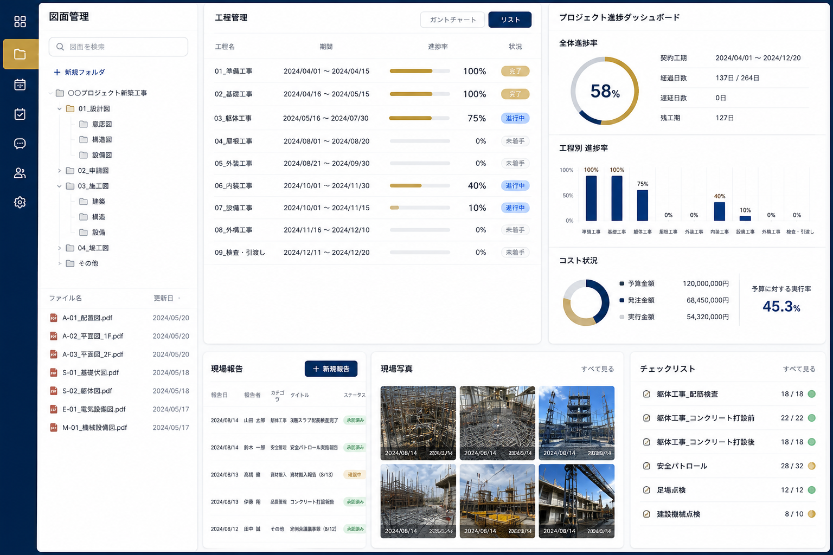Screen dimensions: 833x555
Task: Click folder icon of 構造図
Action: (x=84, y=139)
